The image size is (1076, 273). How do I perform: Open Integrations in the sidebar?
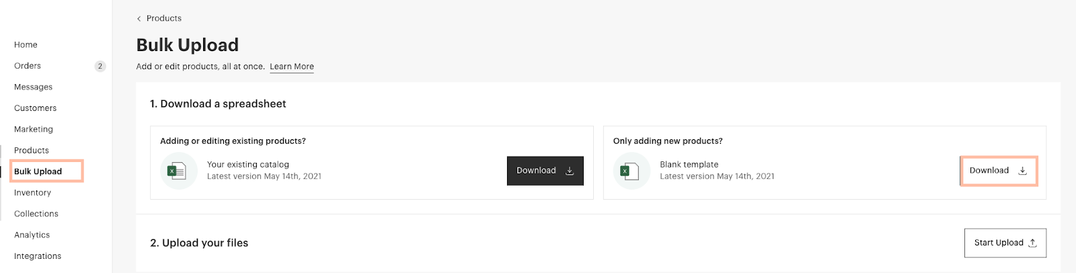pyautogui.click(x=38, y=256)
